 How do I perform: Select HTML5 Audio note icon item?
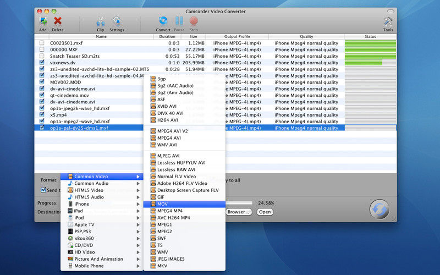click(x=70, y=197)
